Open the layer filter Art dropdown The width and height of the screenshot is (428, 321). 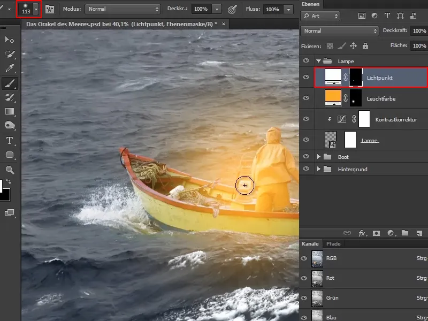320,16
